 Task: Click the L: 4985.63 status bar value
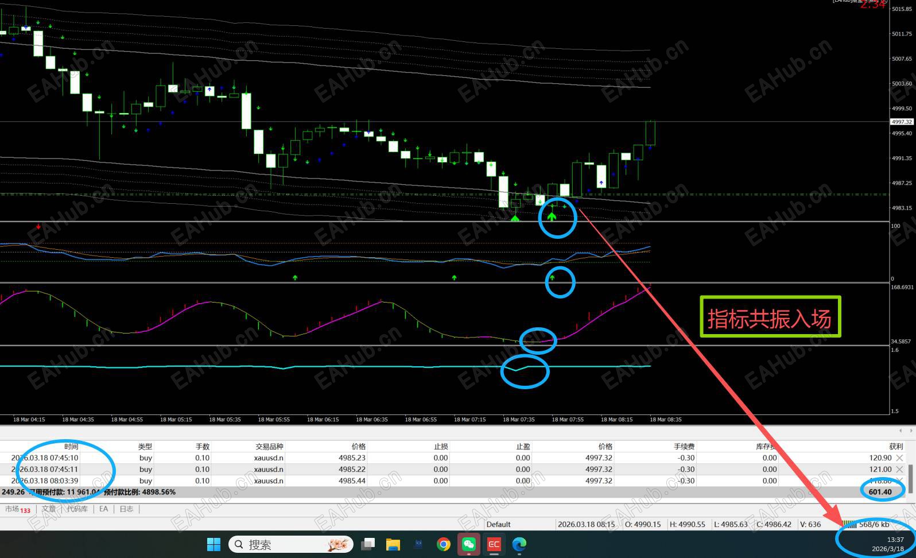(731, 524)
